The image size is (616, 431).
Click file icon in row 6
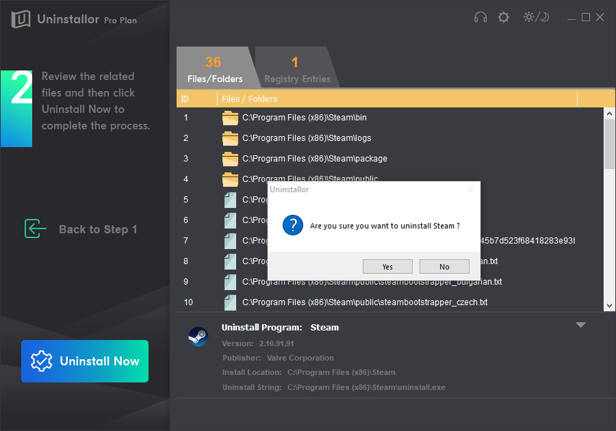click(x=230, y=220)
